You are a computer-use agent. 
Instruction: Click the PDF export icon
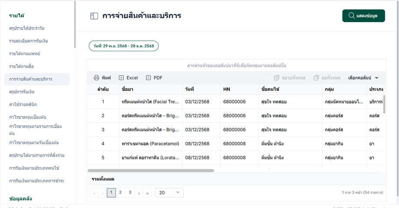click(x=148, y=78)
